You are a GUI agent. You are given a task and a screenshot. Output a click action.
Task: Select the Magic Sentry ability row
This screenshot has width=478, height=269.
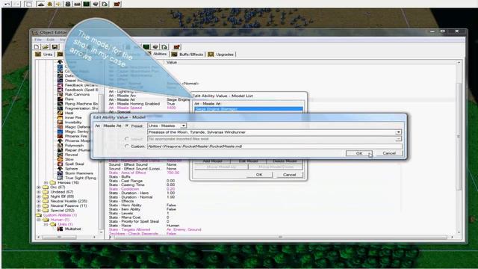click(76, 132)
